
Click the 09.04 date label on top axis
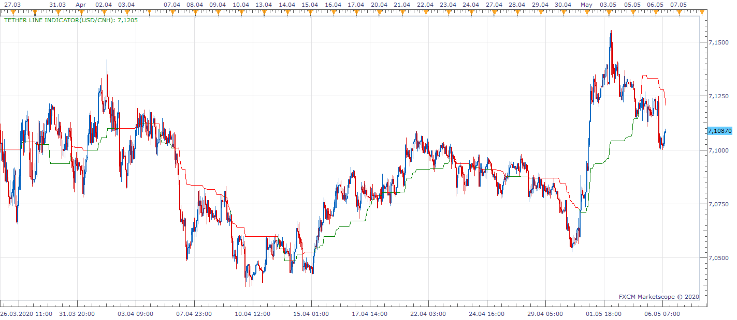(218, 5)
